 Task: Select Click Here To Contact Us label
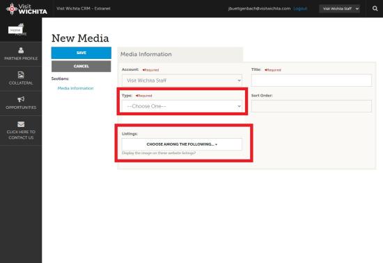pos(21,135)
